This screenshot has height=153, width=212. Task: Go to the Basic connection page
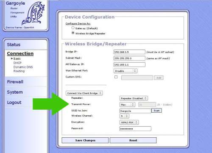[17, 58]
